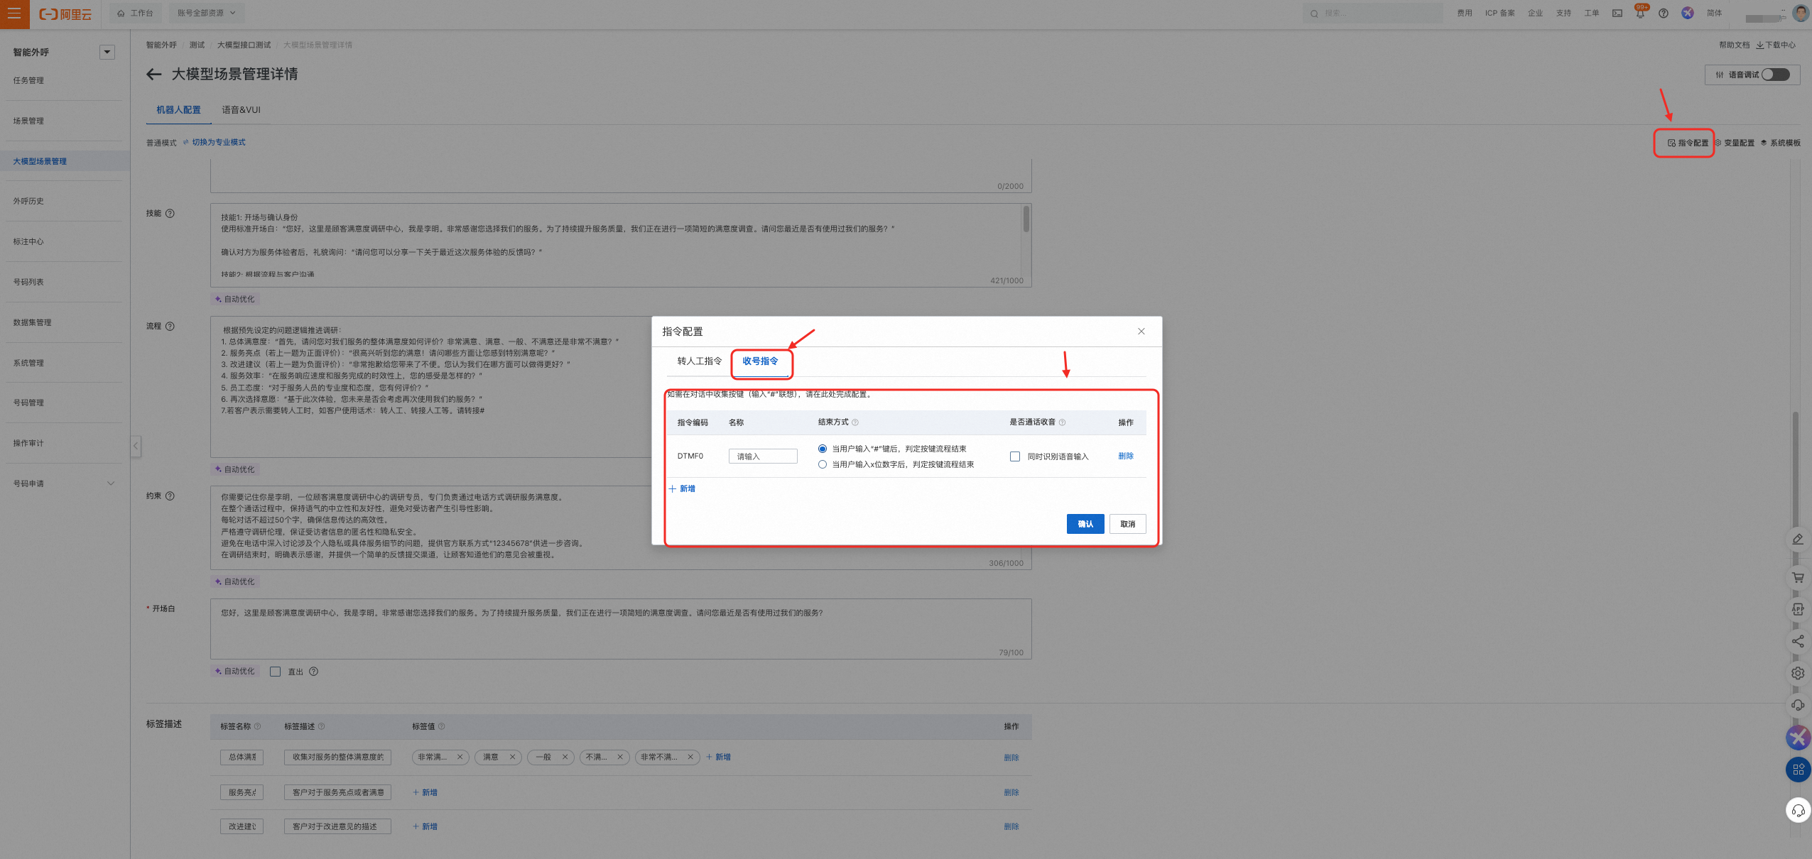1812x859 pixels.
Task: Click the info icon beside 是否通话收音 header
Action: click(x=1062, y=422)
